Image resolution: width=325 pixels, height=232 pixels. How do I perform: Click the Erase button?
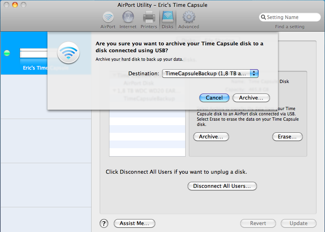pos(287,137)
